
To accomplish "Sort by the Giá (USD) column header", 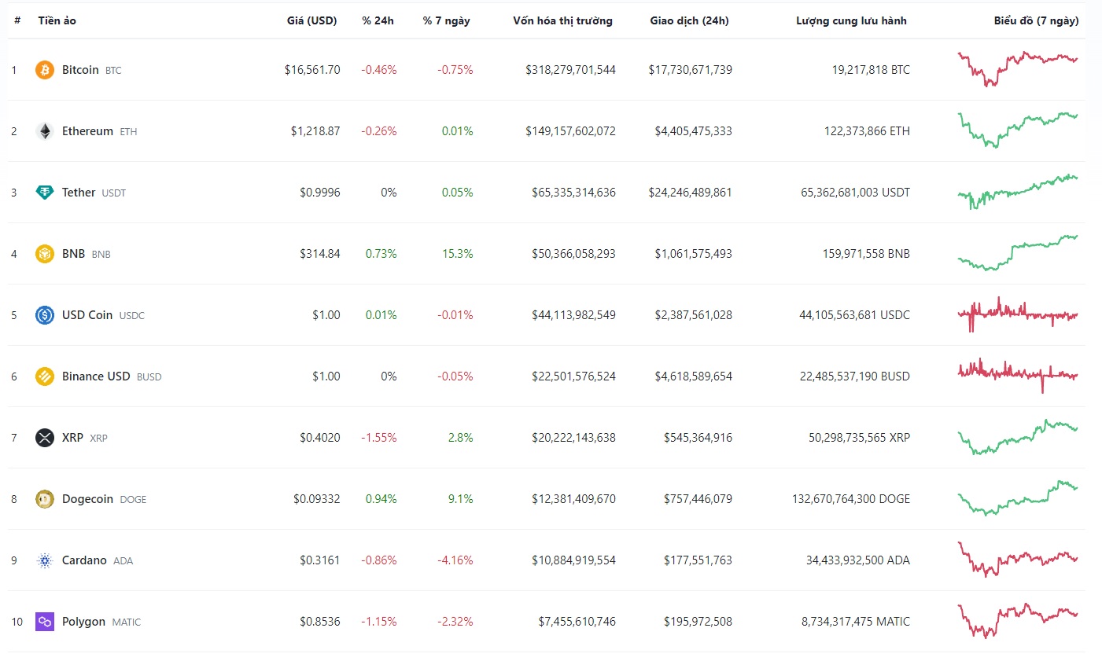I will [x=311, y=20].
